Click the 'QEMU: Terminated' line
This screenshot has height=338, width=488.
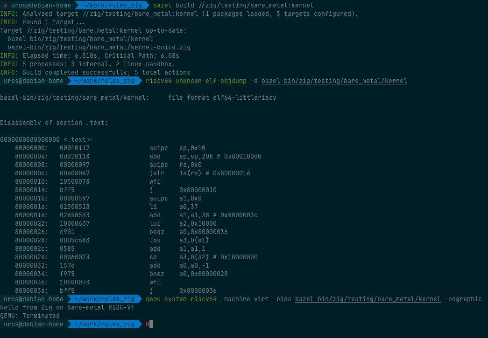tap(30, 316)
